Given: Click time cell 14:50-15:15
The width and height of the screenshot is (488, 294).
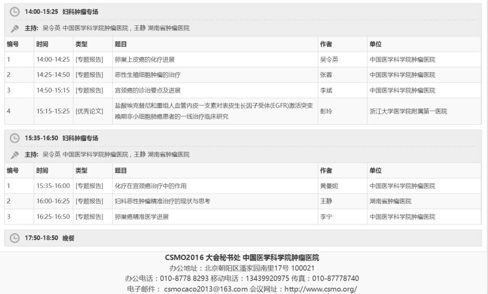Looking at the screenshot, I should 53,91.
